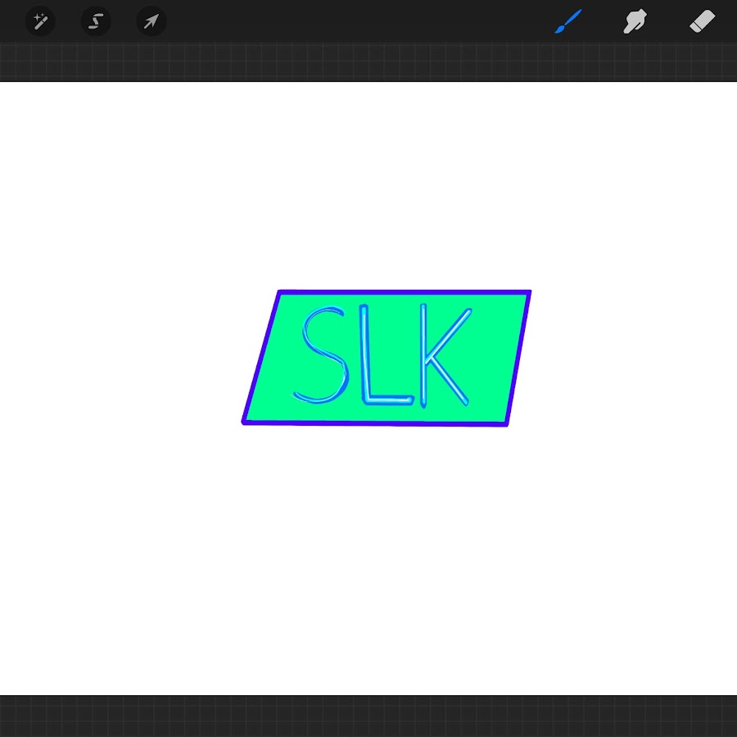737x737 pixels.
Task: Open the Adjustments magic wand menu
Action: pos(40,21)
